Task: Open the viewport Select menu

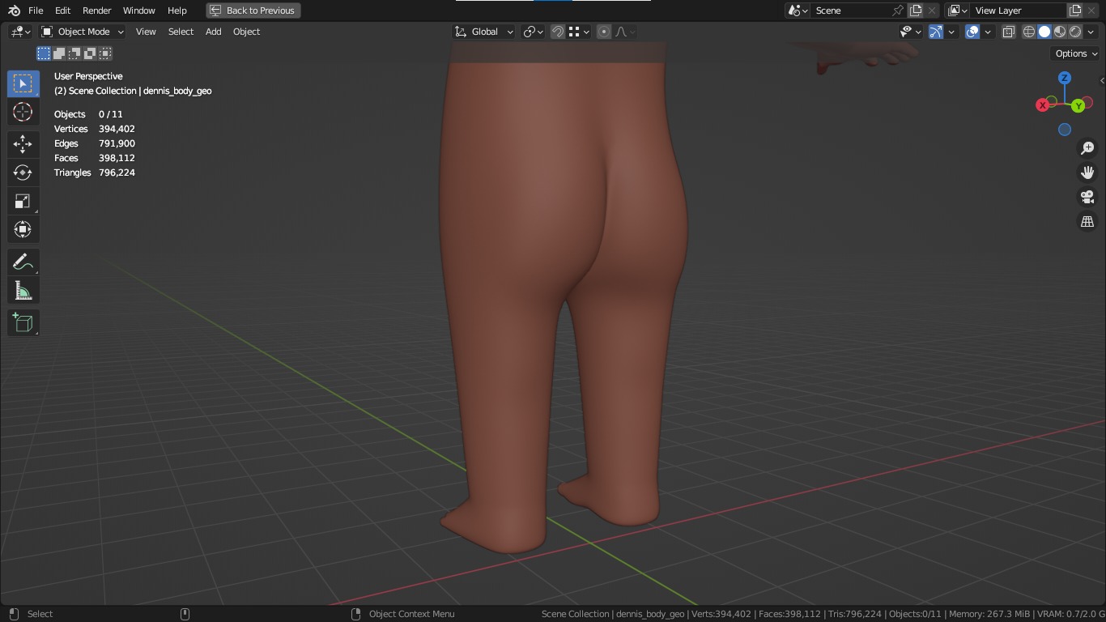Action: [x=181, y=32]
